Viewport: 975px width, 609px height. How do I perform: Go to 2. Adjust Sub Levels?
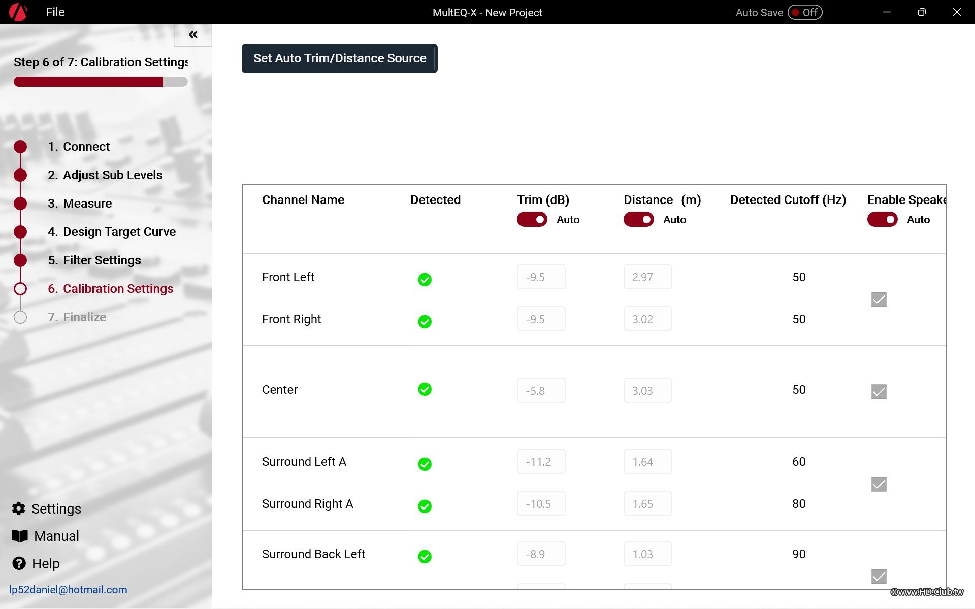[105, 175]
